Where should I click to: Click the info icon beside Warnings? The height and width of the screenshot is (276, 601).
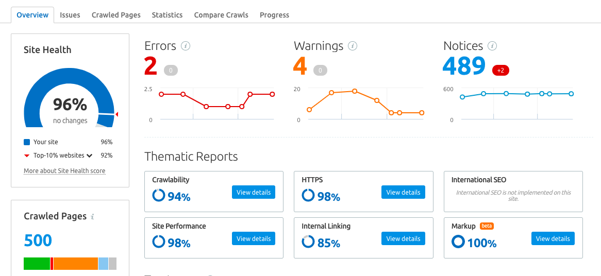click(353, 46)
